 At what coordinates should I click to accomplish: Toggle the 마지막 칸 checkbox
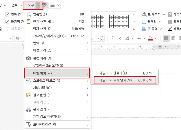pos(7,22)
